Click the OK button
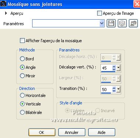Viewport: 140px width, 138px height. pos(42,132)
